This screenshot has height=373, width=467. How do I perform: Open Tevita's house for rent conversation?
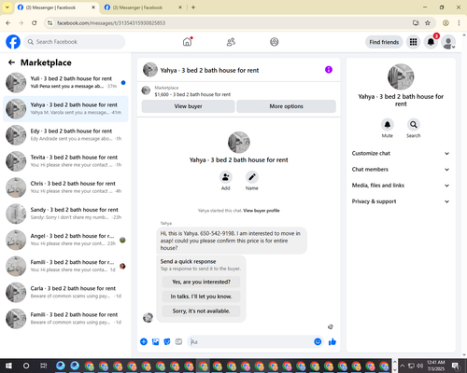click(65, 161)
